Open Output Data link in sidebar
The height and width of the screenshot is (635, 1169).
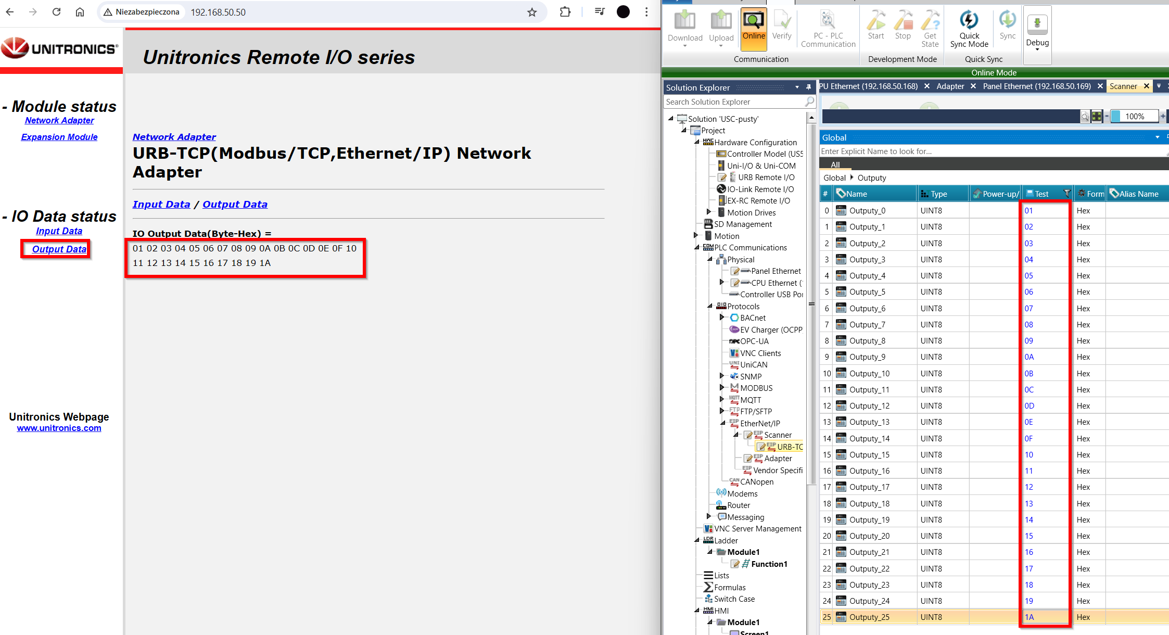59,249
